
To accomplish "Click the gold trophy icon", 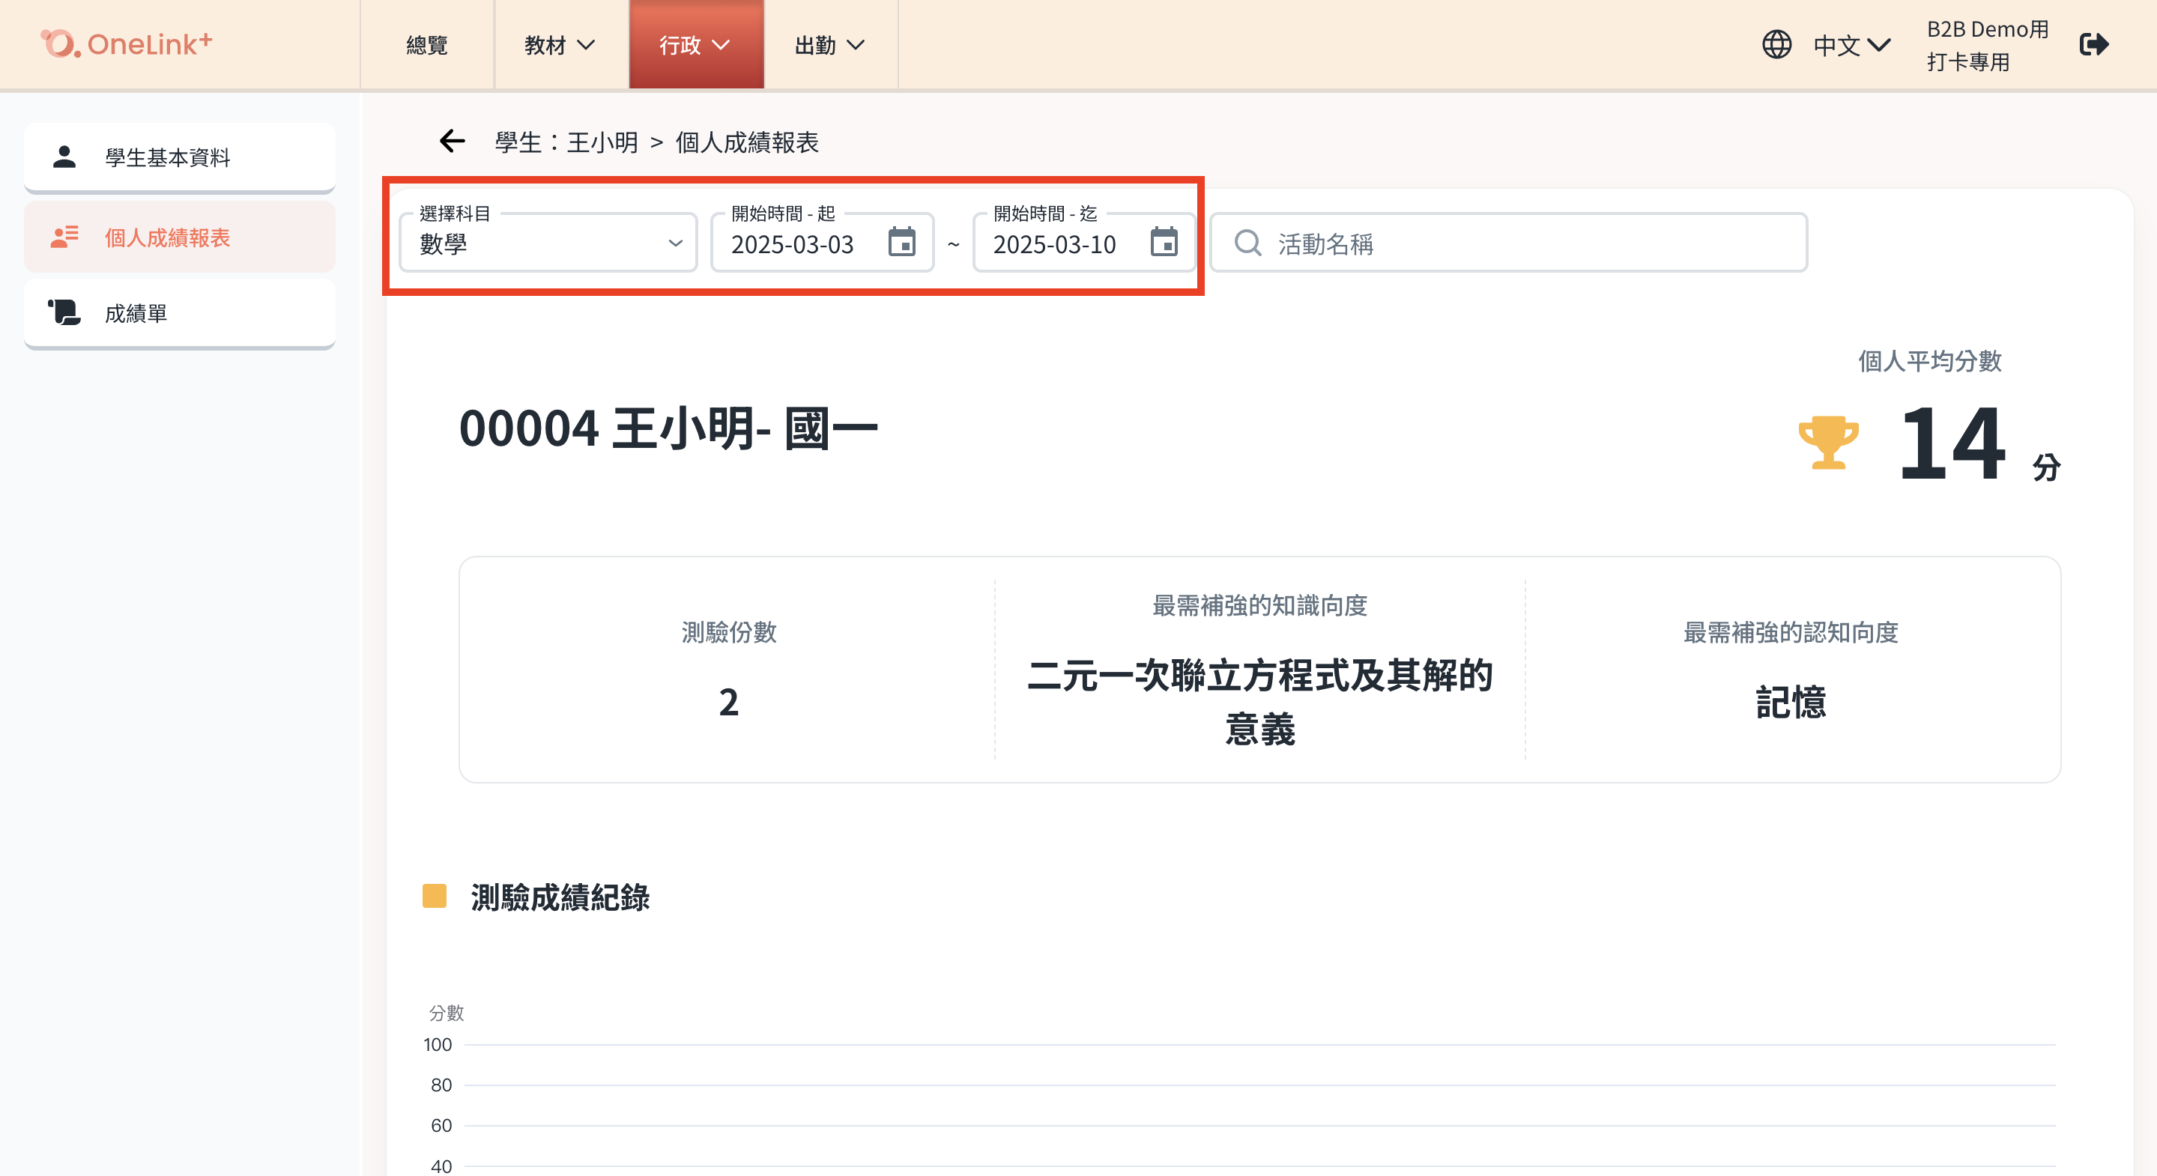I will (x=1829, y=443).
